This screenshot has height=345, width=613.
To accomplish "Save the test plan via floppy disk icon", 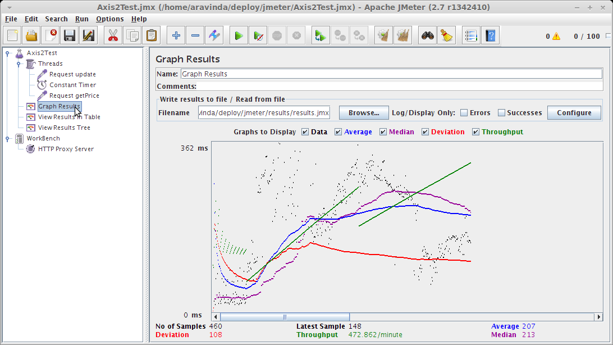I will pyautogui.click(x=69, y=35).
